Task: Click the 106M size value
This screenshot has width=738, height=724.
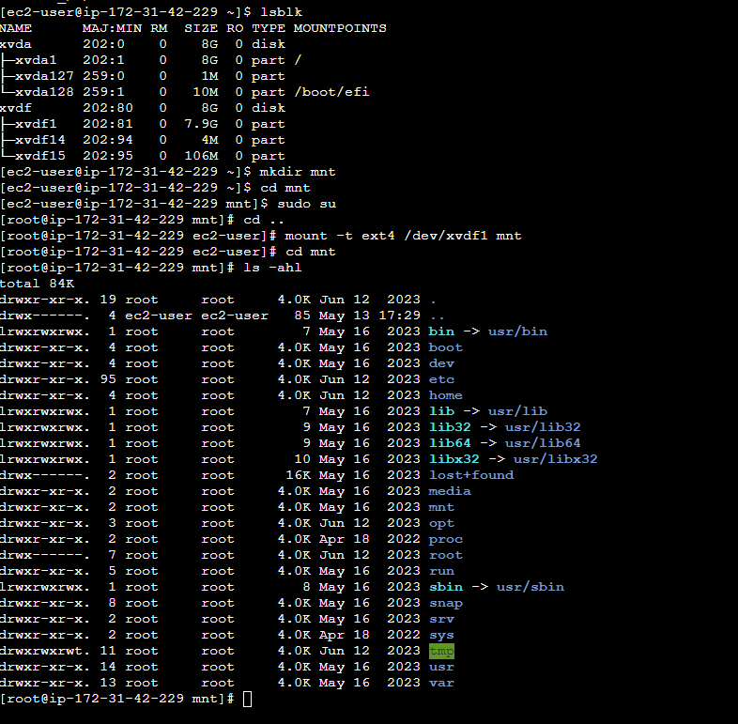Action: tap(201, 156)
